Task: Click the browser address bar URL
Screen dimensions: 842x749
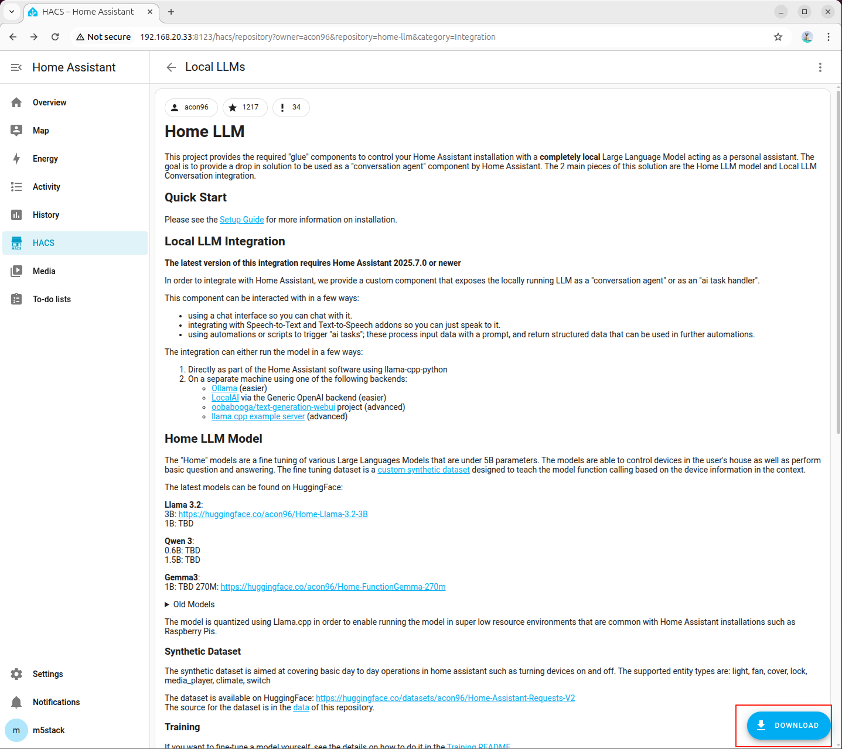Action: (318, 37)
